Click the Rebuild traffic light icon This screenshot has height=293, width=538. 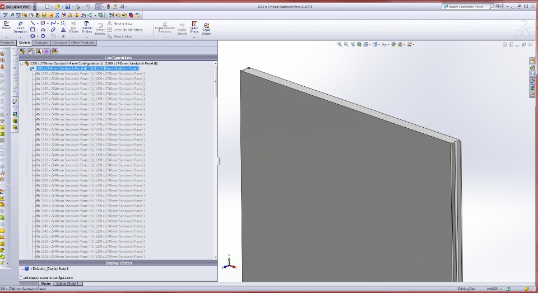[x=108, y=7]
